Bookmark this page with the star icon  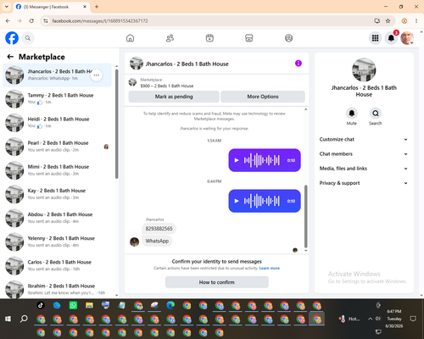pos(388,21)
